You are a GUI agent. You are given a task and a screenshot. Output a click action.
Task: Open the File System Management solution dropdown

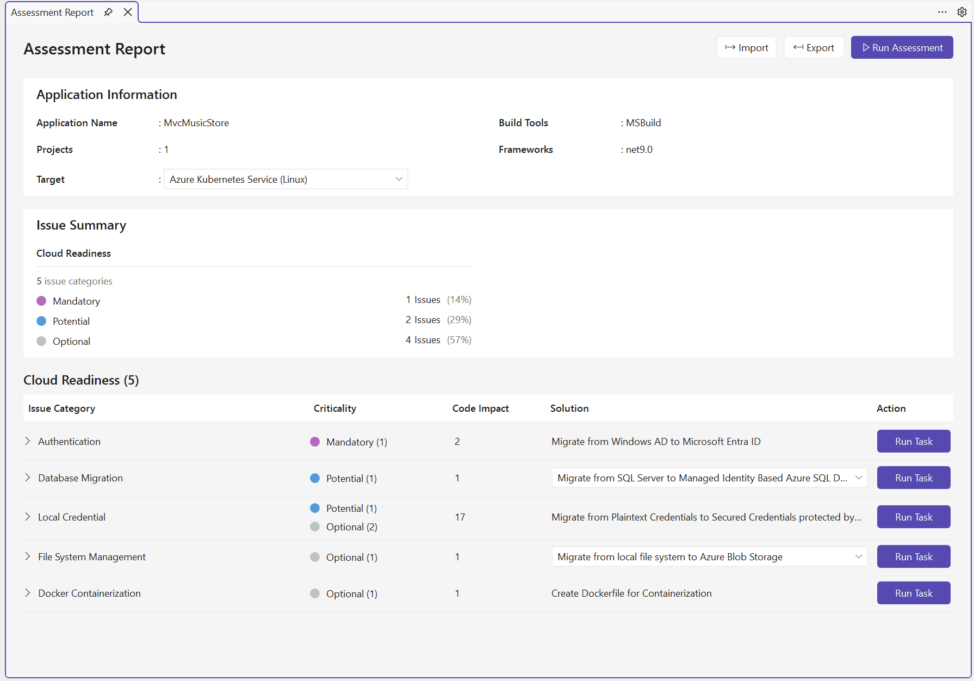click(x=859, y=556)
